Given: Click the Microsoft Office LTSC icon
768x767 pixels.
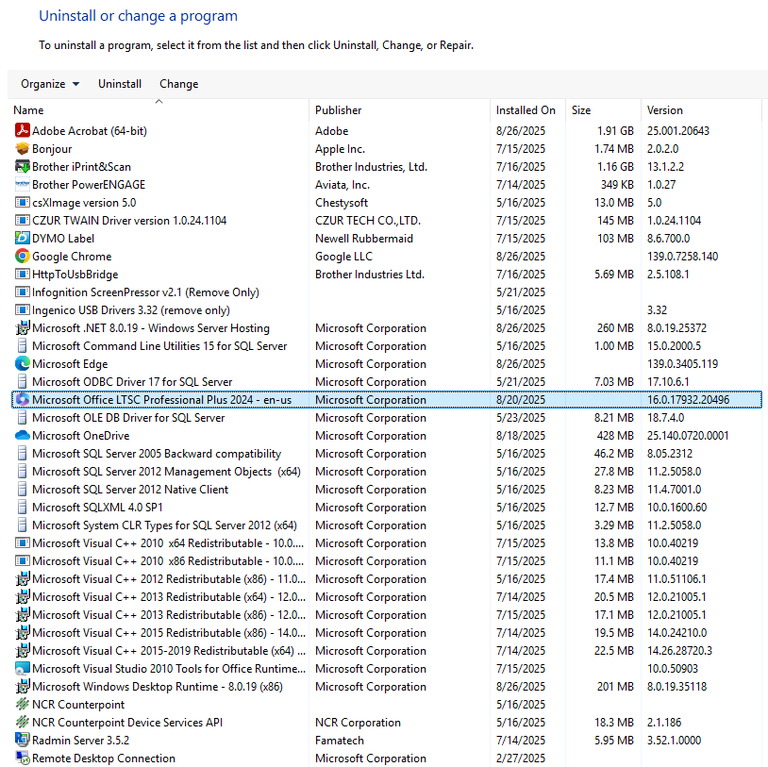Looking at the screenshot, I should (x=22, y=400).
